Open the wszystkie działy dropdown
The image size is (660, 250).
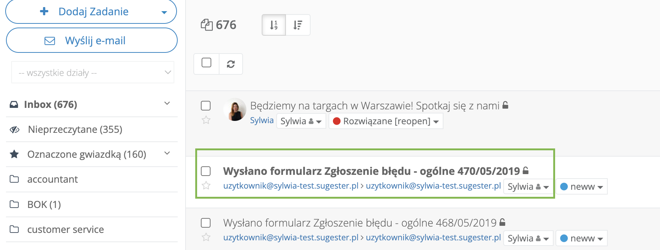[x=93, y=73]
